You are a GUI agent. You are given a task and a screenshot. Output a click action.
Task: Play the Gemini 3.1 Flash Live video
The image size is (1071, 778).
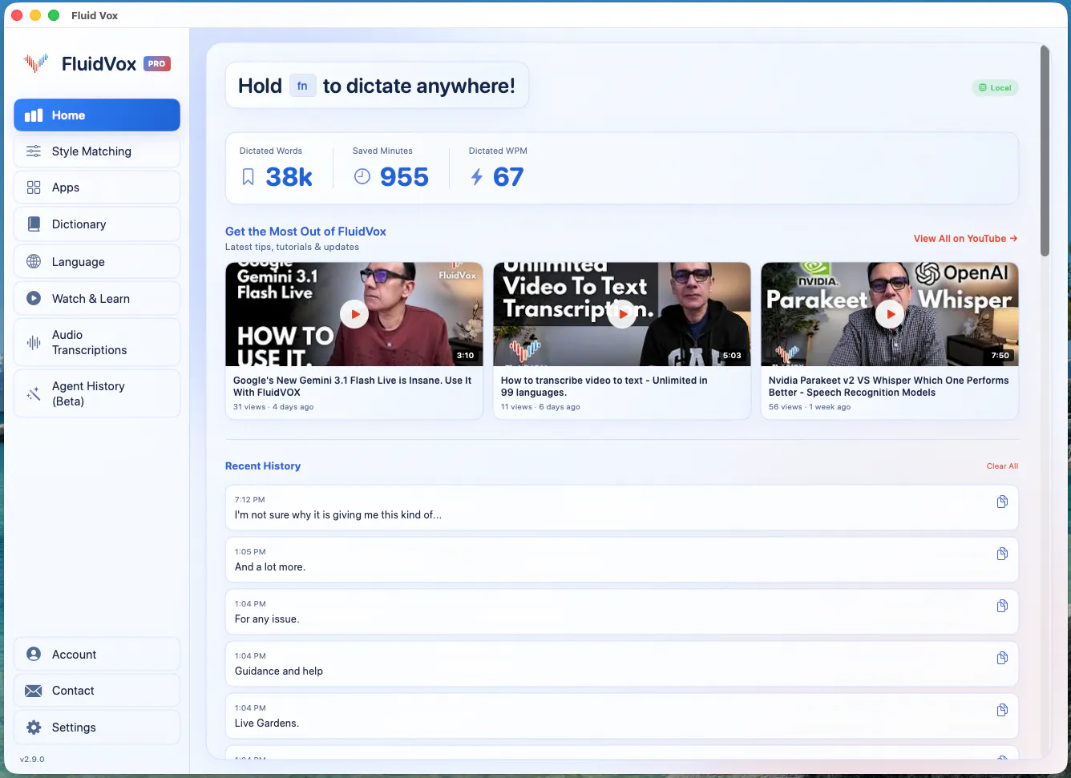click(x=354, y=314)
